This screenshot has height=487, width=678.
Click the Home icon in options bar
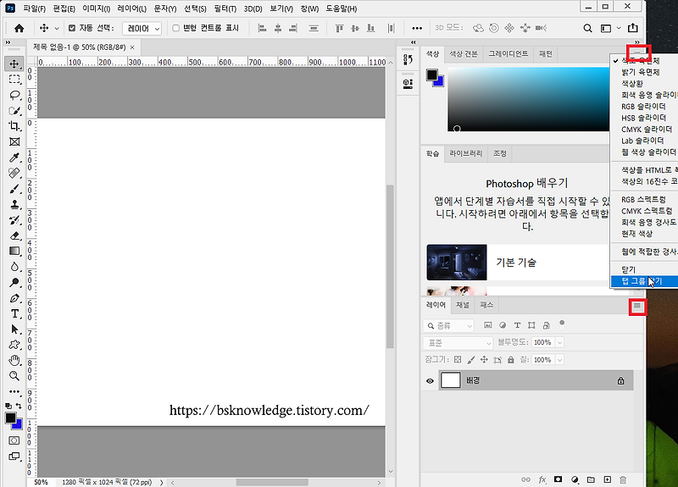[19, 28]
